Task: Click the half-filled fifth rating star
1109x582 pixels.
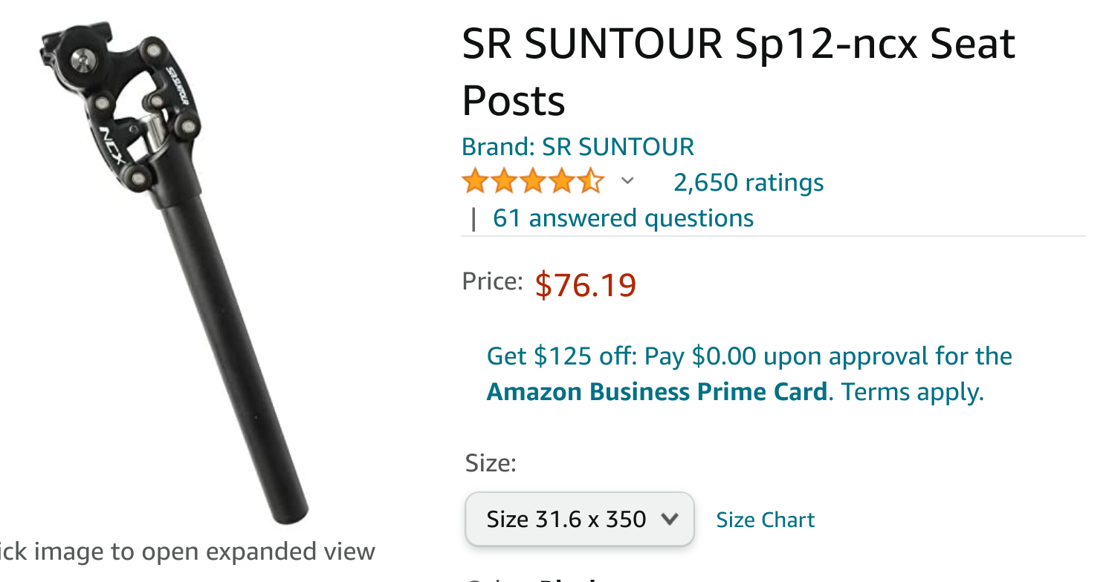Action: [592, 182]
